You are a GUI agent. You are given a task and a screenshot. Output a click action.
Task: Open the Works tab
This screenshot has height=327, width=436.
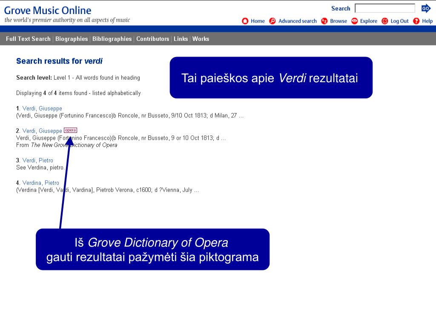[x=201, y=39]
